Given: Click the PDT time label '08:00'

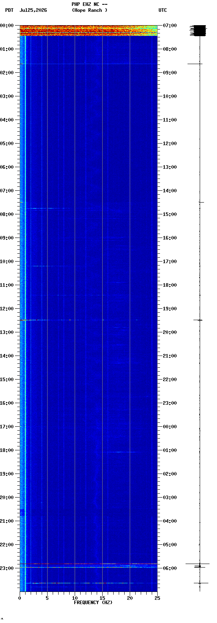Looking at the screenshot, I should (x=7, y=214).
